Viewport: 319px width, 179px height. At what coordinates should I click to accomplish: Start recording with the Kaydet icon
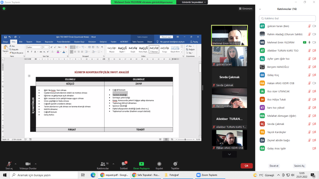pos(159,164)
